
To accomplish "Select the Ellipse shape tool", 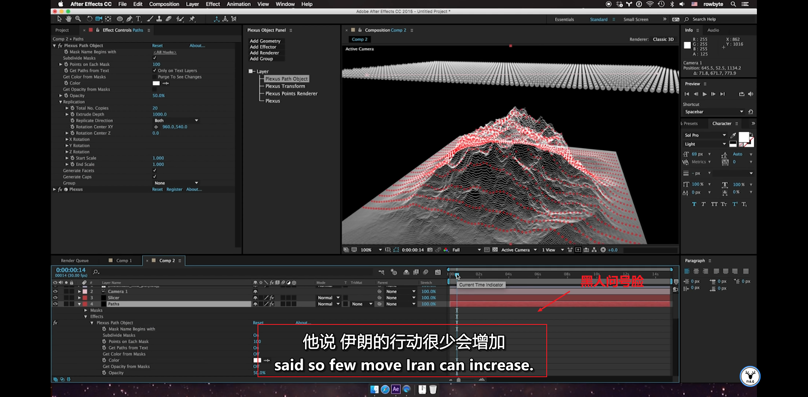I will (120, 19).
